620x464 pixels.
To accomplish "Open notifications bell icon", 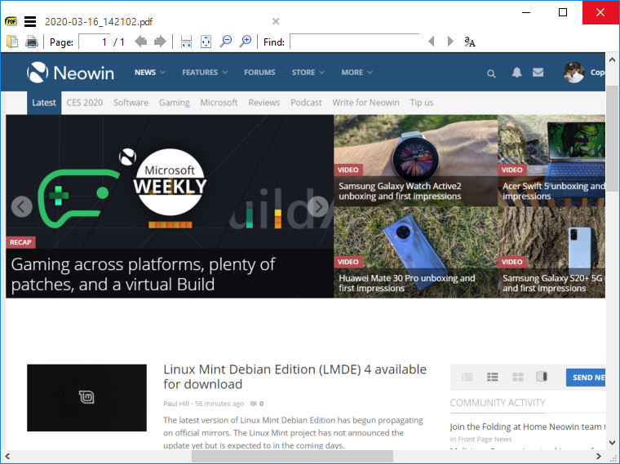I will (516, 73).
